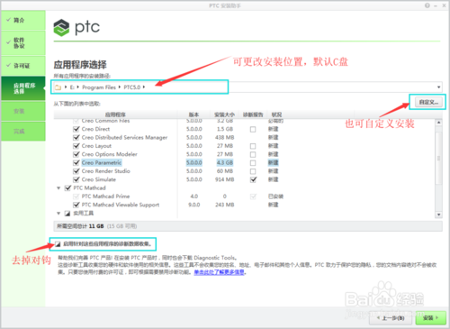Click the scrollbar down arrow in the list
This screenshot has width=450, height=329.
(438, 215)
